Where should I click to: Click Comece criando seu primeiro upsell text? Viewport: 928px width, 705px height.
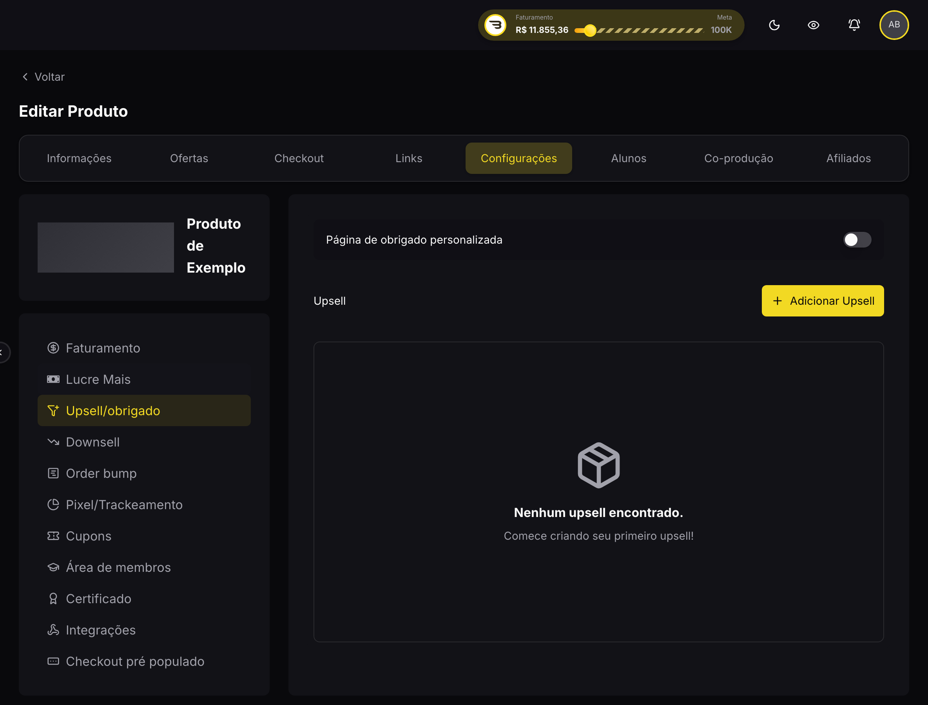(x=598, y=536)
